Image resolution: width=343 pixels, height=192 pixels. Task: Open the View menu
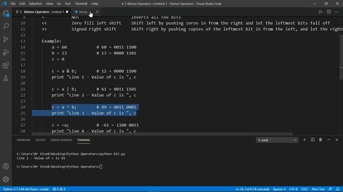pyautogui.click(x=49, y=4)
